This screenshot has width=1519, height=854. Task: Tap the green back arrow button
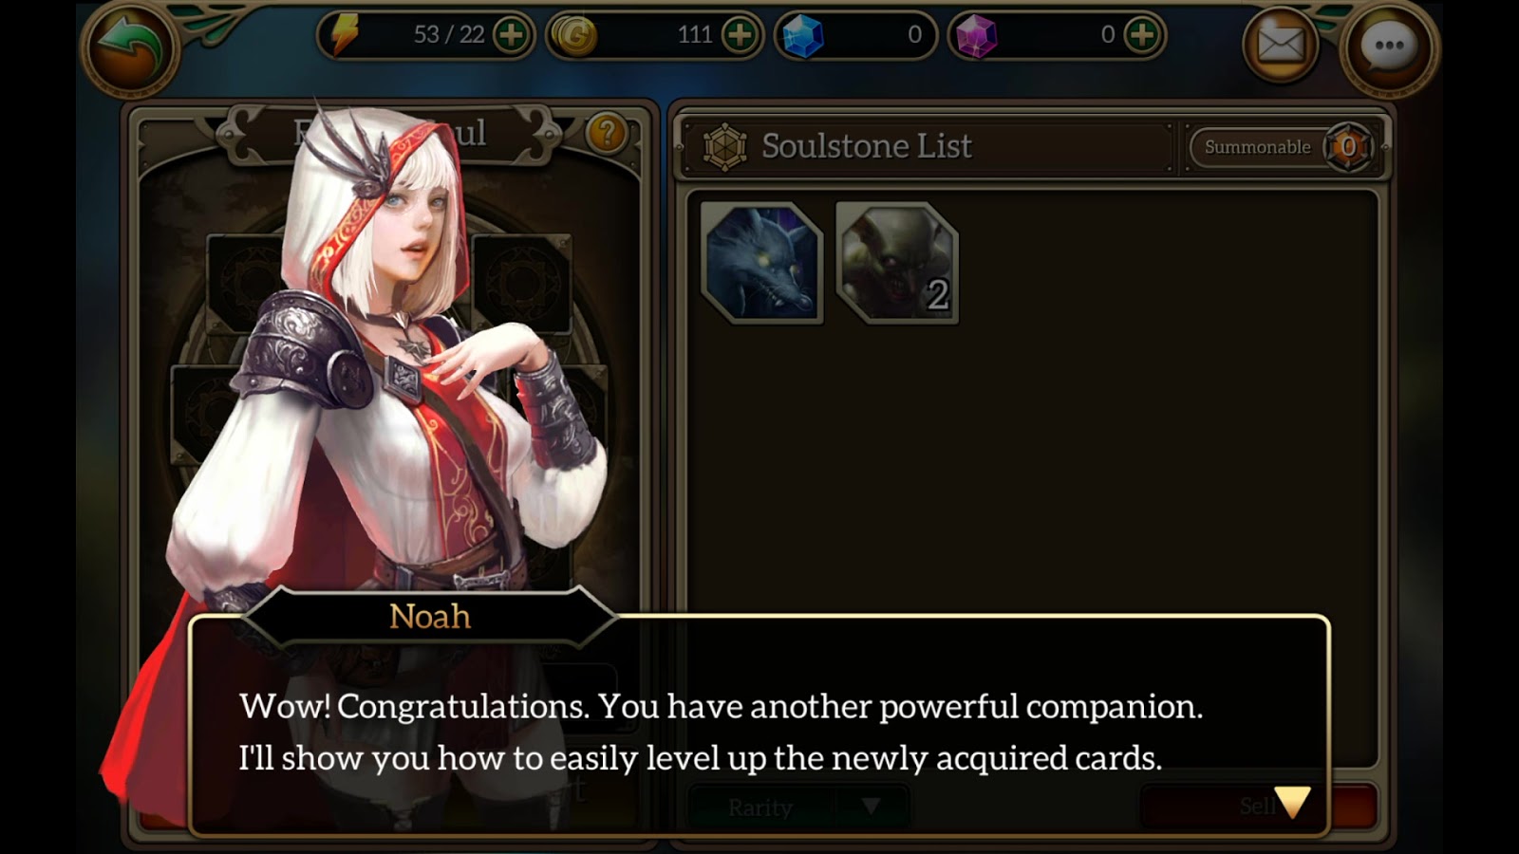coord(130,48)
